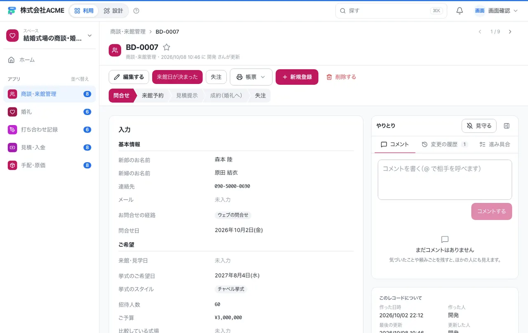This screenshot has height=333, width=528.
Task: Open the 画面確認 user menu
Action: [496, 11]
